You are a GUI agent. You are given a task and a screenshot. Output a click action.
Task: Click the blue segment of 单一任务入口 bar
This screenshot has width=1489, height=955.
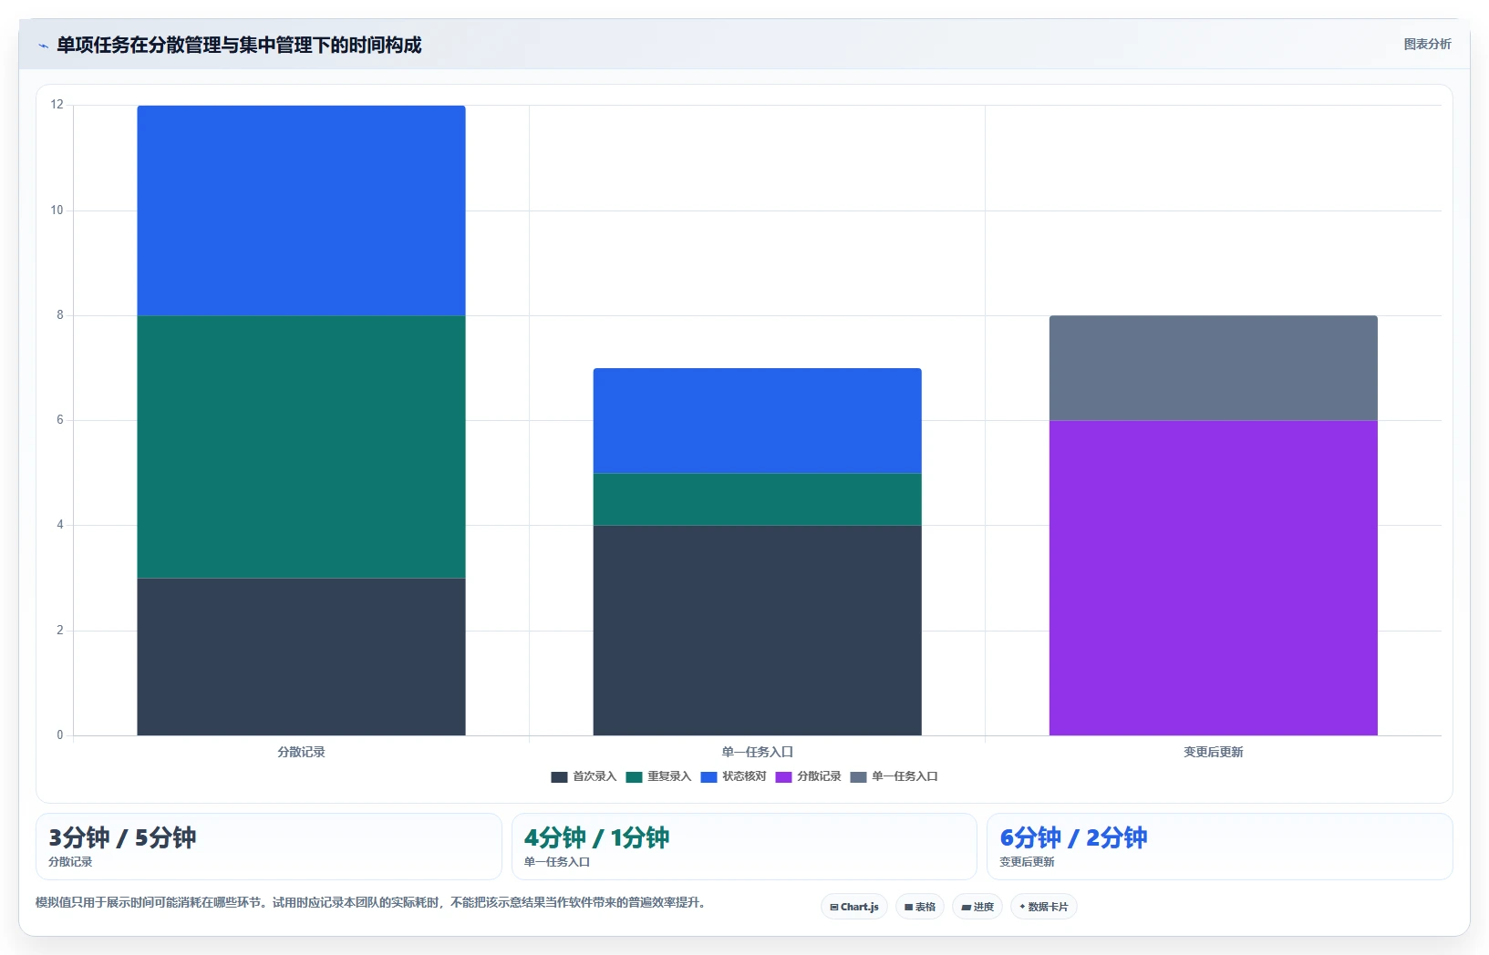tap(757, 420)
